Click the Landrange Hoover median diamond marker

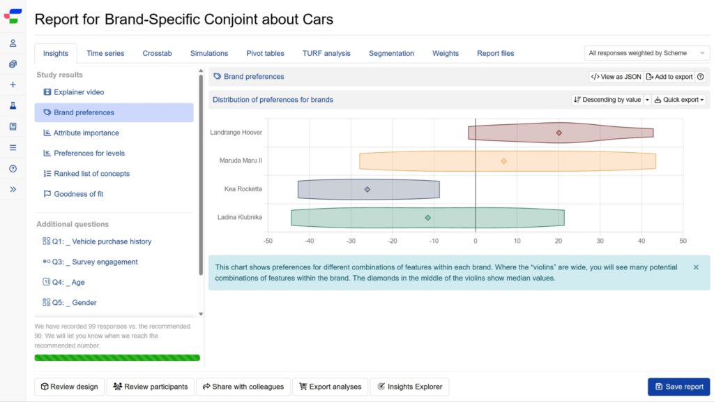click(x=559, y=133)
